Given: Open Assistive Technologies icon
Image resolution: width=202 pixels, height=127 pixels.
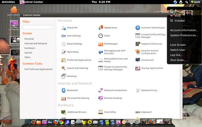Looking at the screenshot, I should pyautogui.click(x=138, y=27).
